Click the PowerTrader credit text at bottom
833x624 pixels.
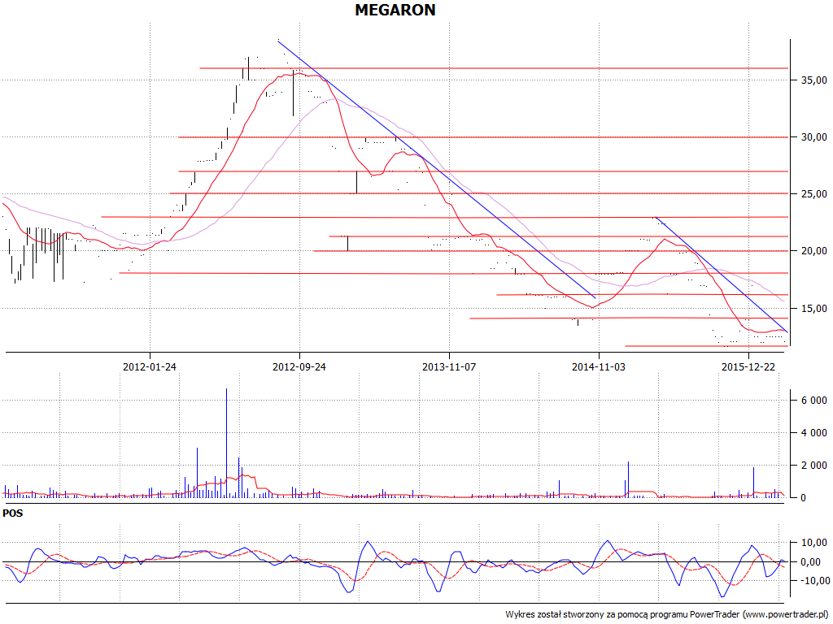pos(667,614)
